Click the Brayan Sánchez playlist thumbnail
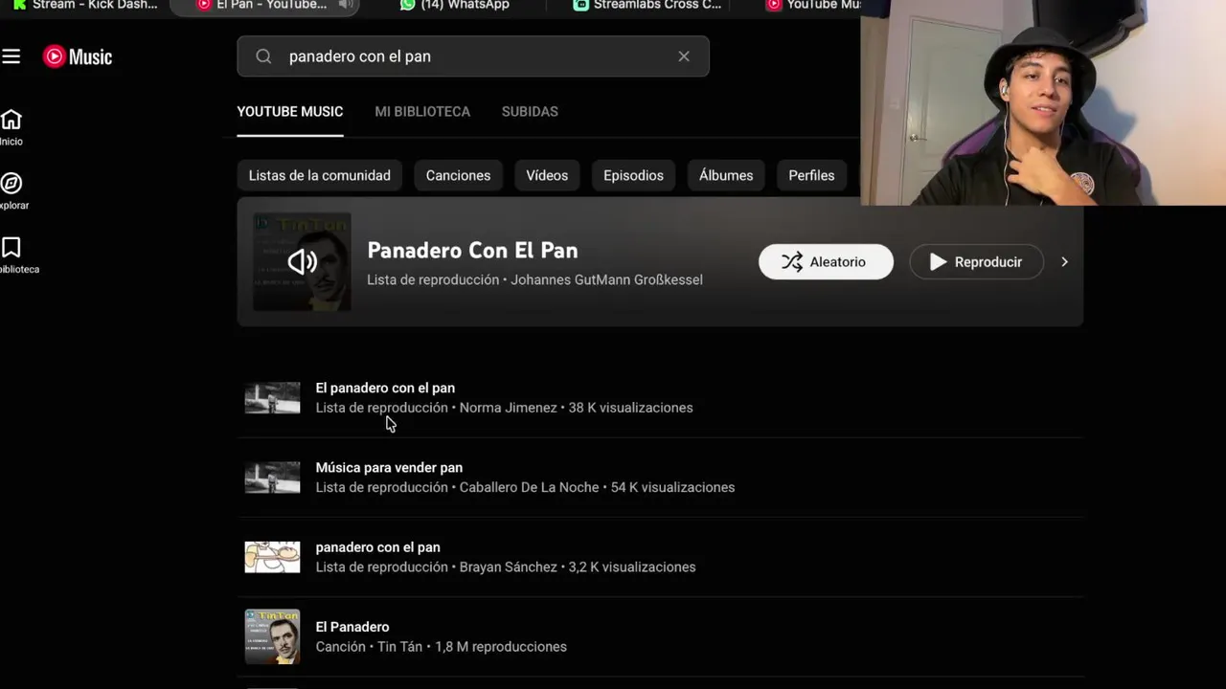 [272, 557]
